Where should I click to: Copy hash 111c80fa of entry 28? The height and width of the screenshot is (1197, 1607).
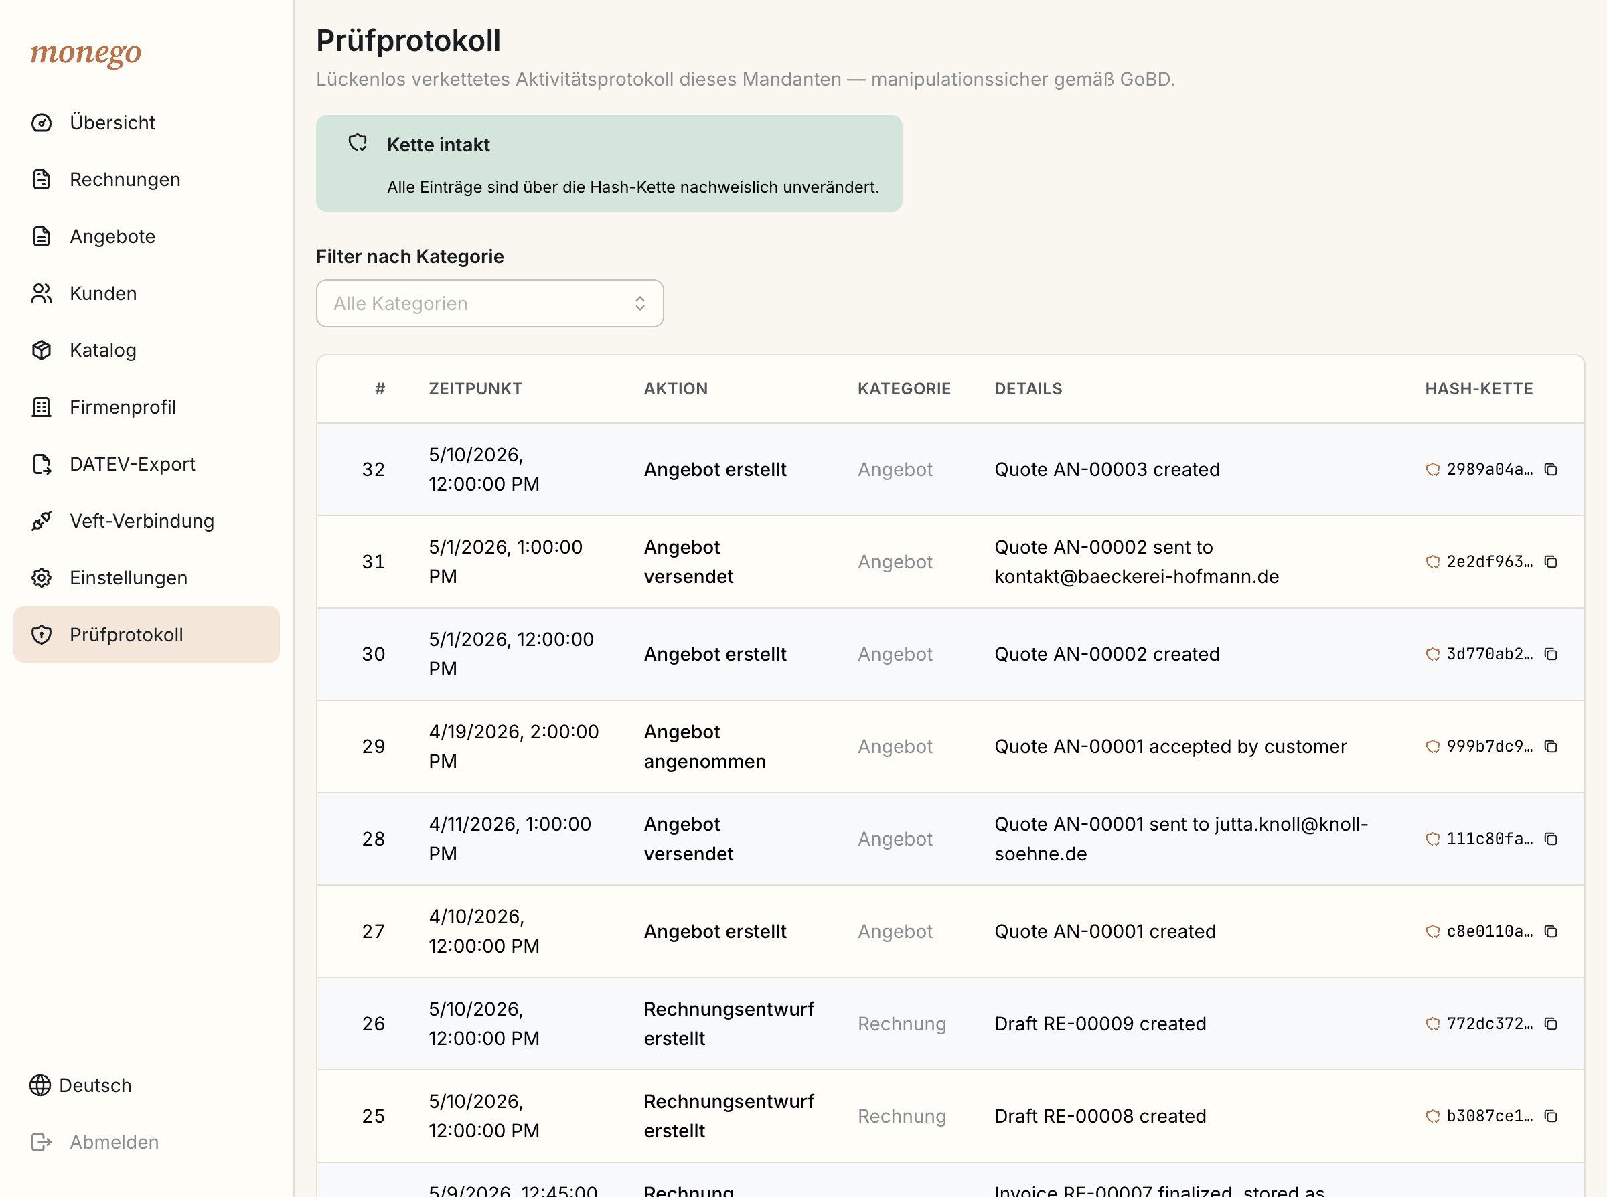pos(1551,839)
